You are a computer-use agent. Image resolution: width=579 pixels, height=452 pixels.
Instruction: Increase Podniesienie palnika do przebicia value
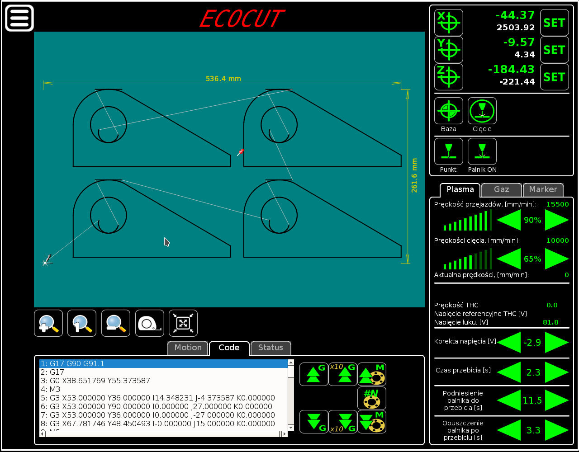pyautogui.click(x=557, y=400)
